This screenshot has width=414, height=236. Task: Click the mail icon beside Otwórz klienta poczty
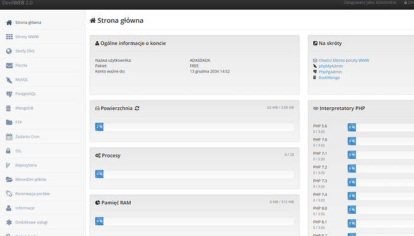pos(315,60)
